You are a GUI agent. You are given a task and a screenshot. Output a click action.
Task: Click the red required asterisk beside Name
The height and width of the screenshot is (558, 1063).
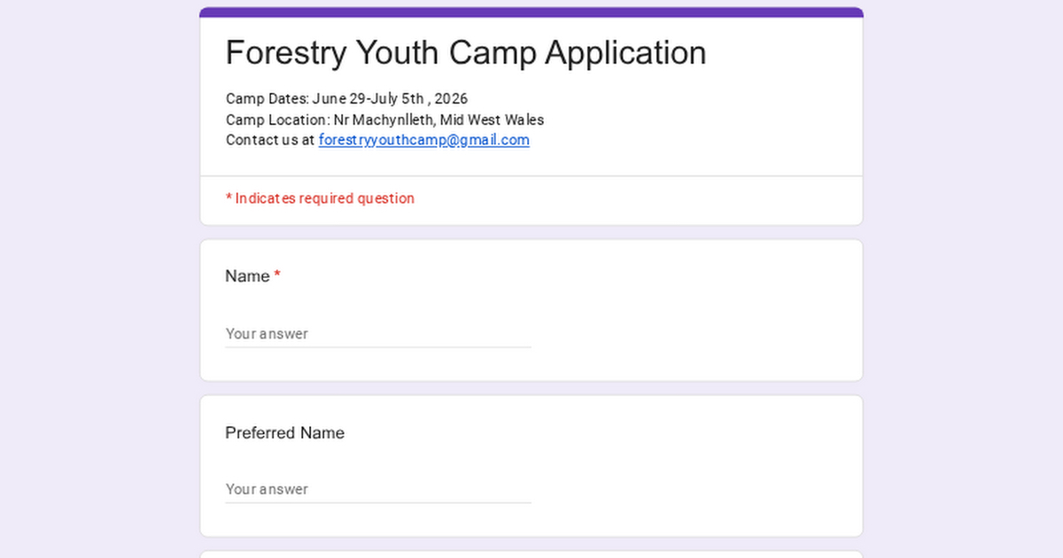(277, 276)
